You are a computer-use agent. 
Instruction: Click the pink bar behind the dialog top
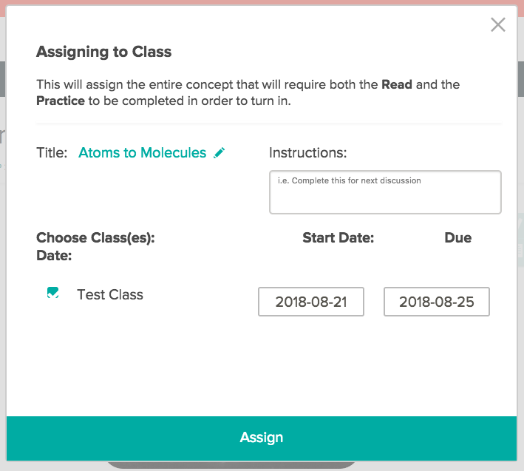tap(262, 3)
